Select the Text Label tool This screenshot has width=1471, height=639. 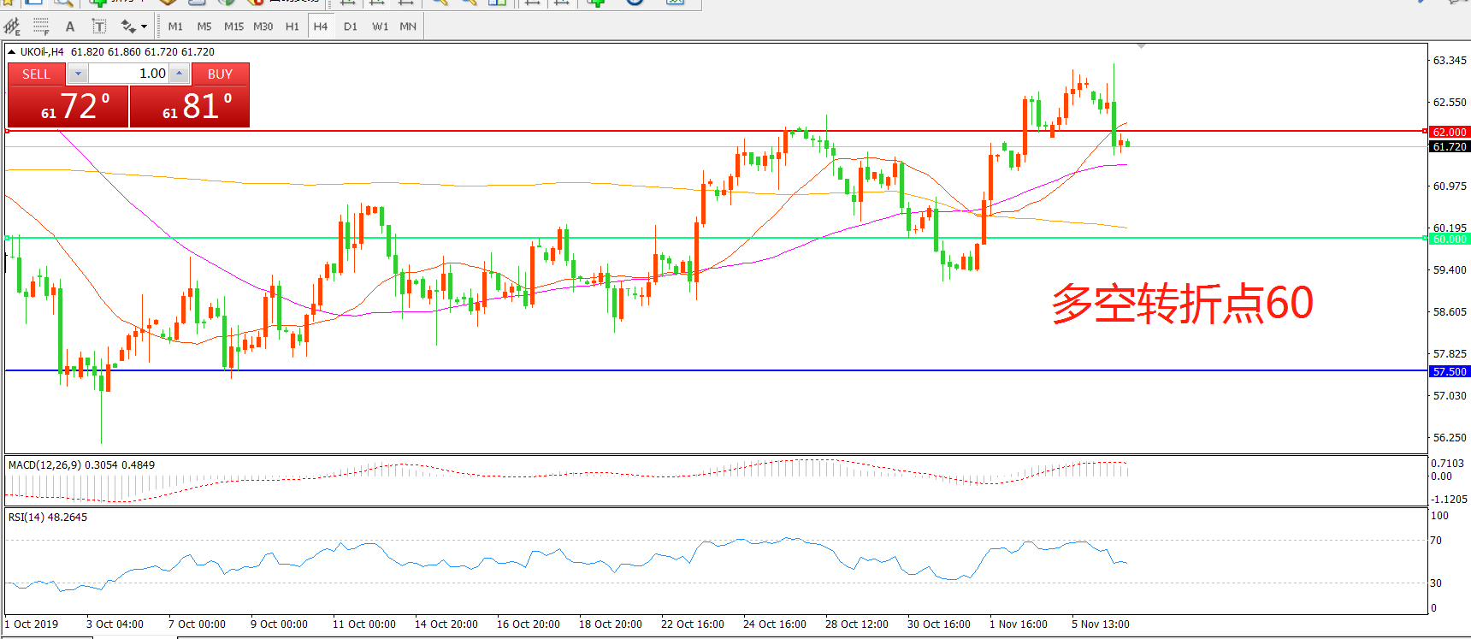[x=99, y=27]
